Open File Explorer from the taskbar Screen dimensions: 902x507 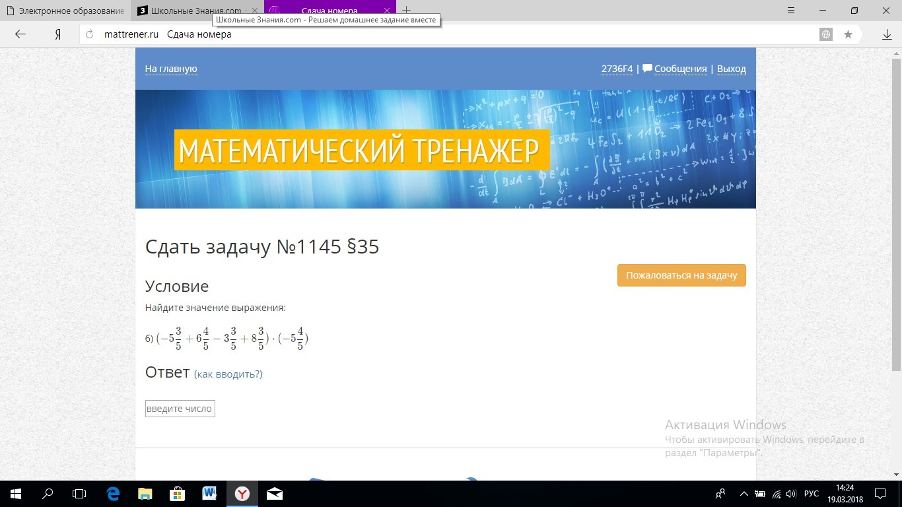coord(145,494)
